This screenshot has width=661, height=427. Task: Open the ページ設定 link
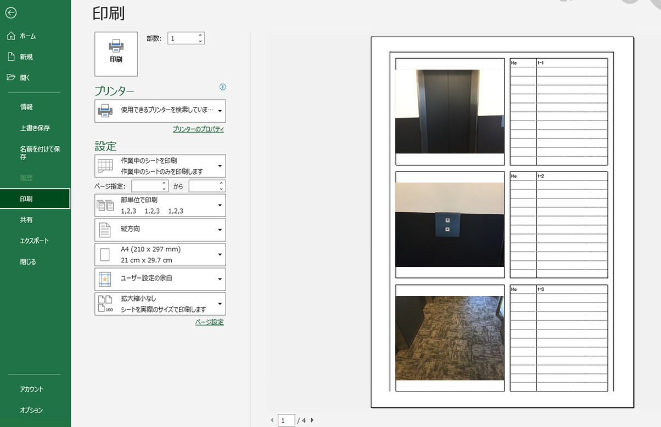point(209,322)
